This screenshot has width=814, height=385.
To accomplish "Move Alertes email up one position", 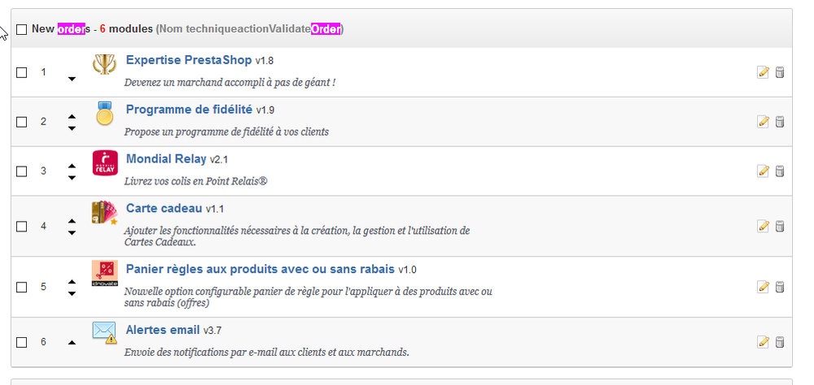I will pos(72,343).
